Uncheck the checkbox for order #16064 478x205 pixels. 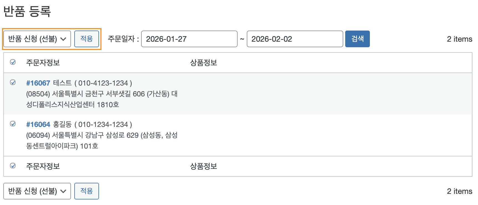point(13,124)
